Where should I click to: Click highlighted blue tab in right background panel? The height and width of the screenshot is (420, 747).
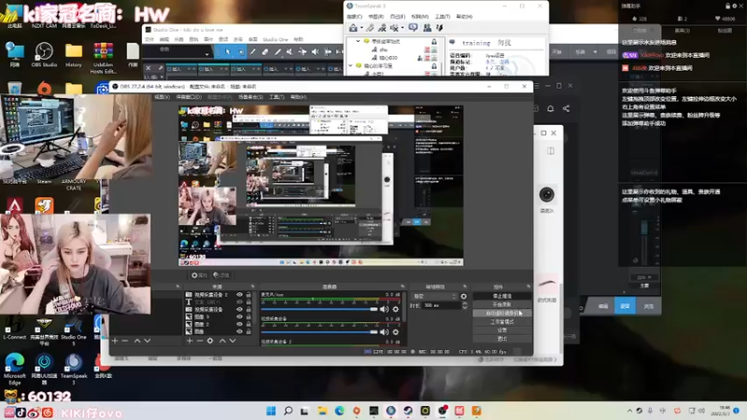(x=625, y=306)
